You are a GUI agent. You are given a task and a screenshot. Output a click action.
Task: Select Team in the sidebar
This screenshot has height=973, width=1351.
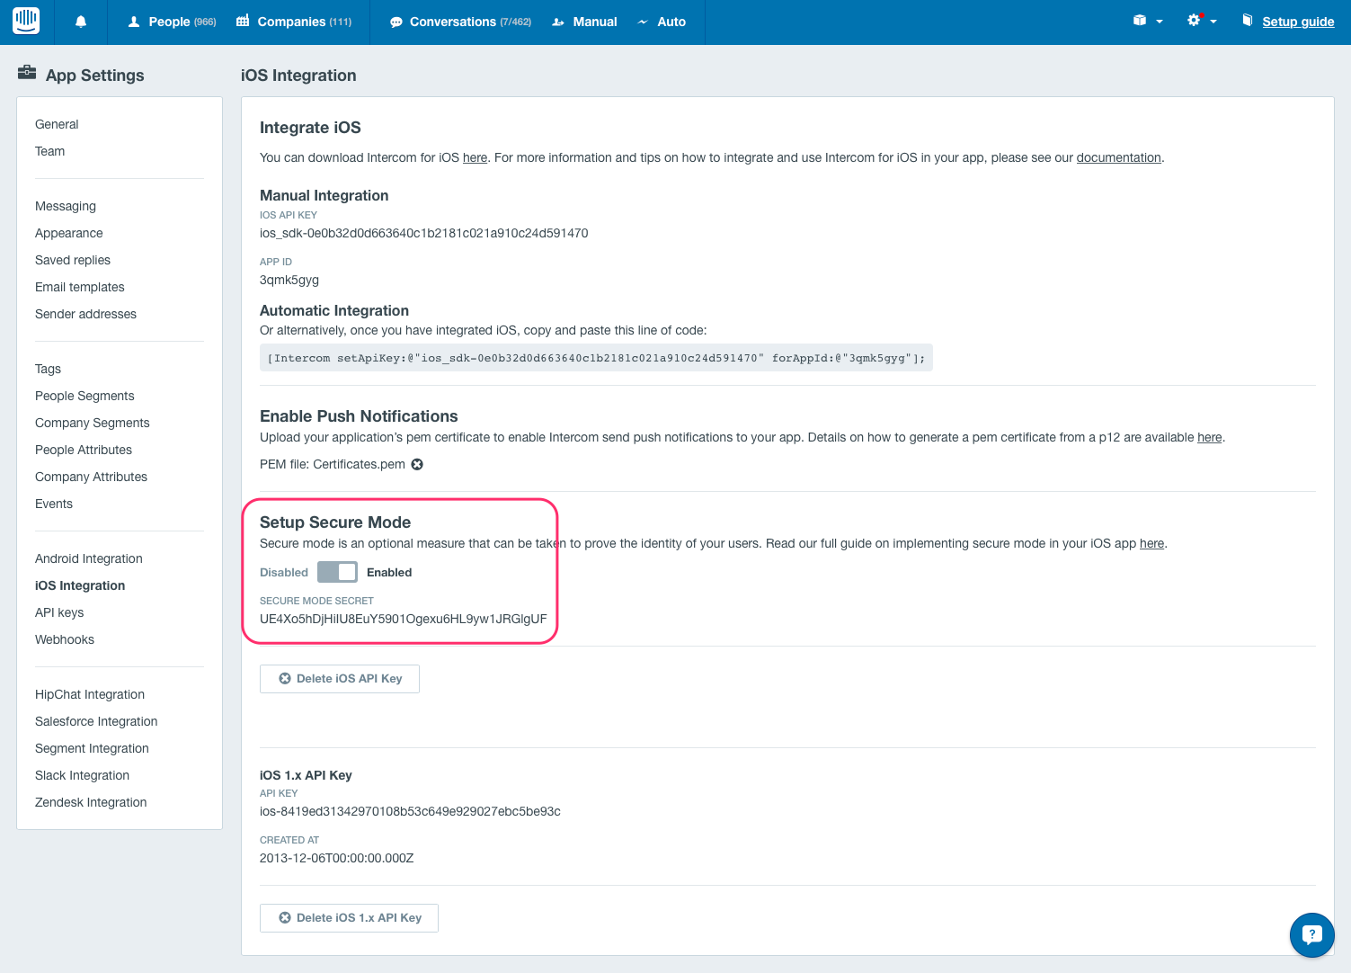[x=49, y=151]
